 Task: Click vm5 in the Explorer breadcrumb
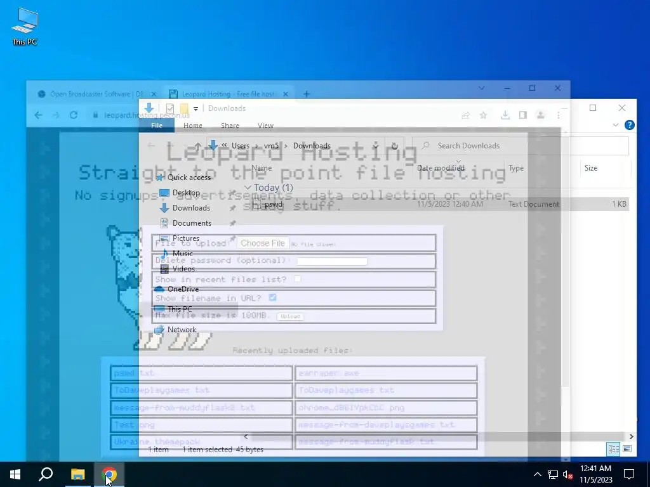(271, 146)
